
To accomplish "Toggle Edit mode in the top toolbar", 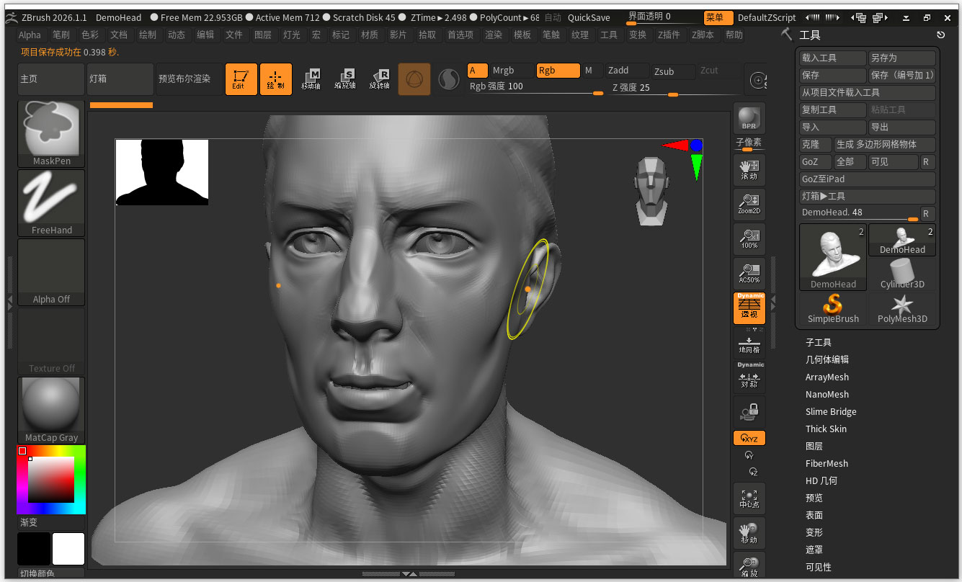I will click(241, 79).
